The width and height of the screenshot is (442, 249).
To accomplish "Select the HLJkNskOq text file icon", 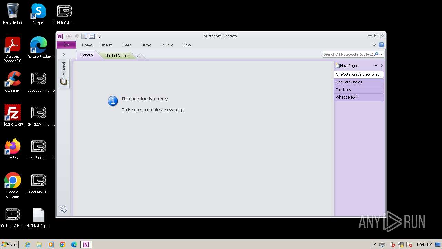I will 38,218.
